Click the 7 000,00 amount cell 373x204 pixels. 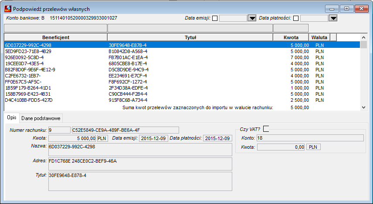pyautogui.click(x=300, y=57)
